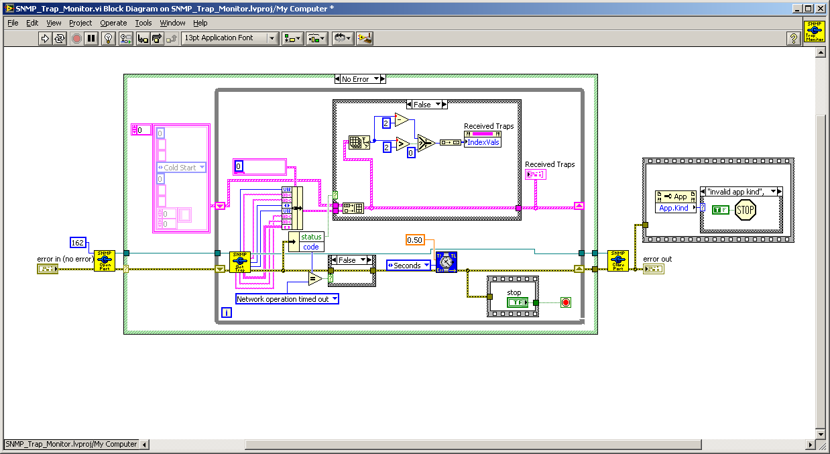Select the SNMP Get Trap subVI node

[x=240, y=262]
